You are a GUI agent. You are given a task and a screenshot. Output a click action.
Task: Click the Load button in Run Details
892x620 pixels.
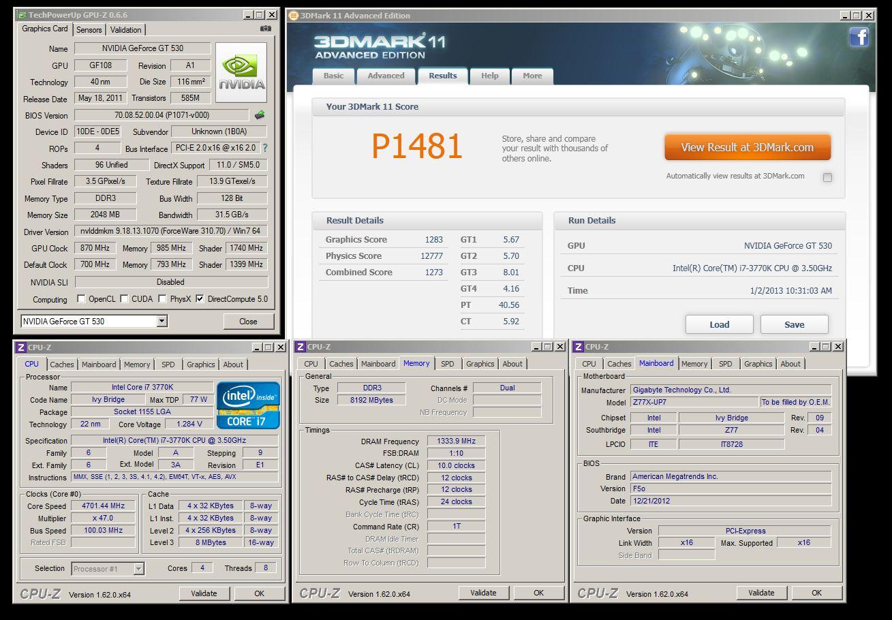point(719,324)
